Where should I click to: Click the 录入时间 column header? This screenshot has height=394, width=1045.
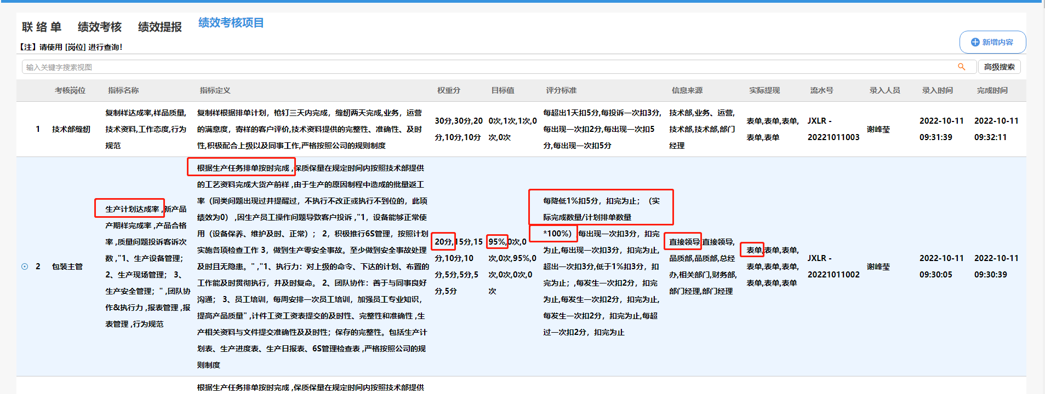tap(937, 90)
